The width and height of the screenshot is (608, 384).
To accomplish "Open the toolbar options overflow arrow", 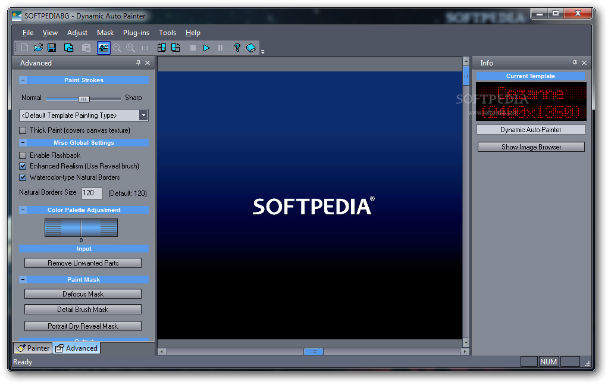I will 262,52.
